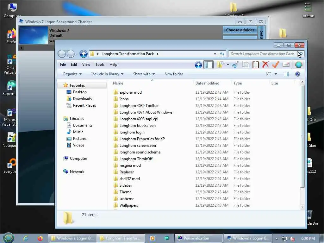
Task: Select the longhorn sound scheme folder
Action: (140, 152)
